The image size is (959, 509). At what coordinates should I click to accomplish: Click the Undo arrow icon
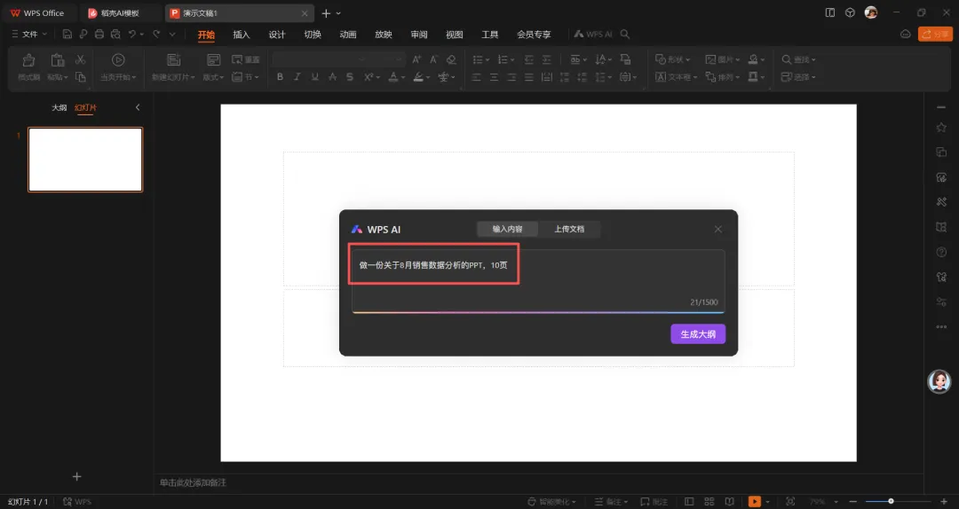click(131, 35)
